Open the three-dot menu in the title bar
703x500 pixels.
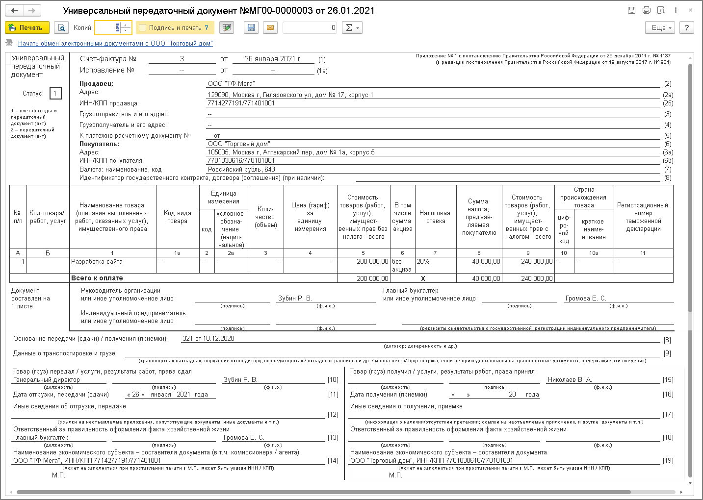676,10
